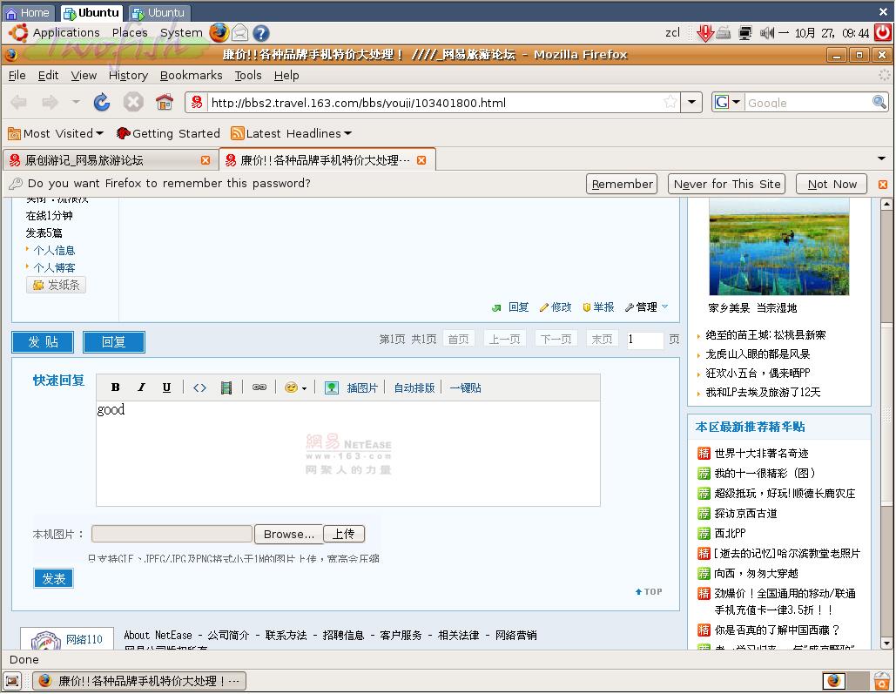Click the Google search magnifier icon
This screenshot has height=694, width=896.
(879, 103)
